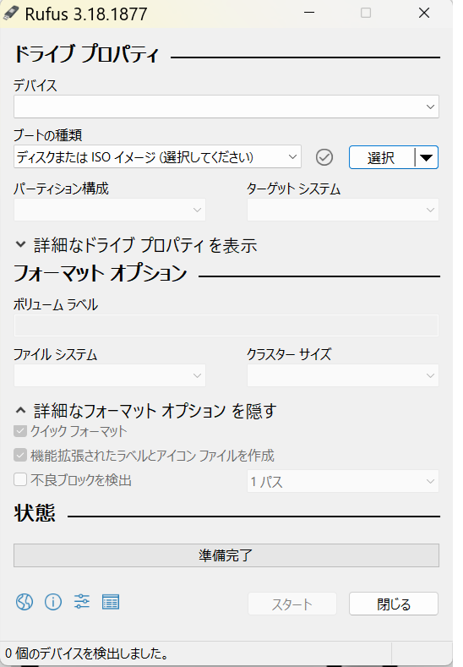The width and height of the screenshot is (463, 667).
Task: Open language selection globe icon
Action: (25, 602)
